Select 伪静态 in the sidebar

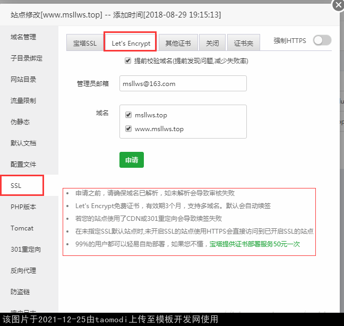pos(20,122)
